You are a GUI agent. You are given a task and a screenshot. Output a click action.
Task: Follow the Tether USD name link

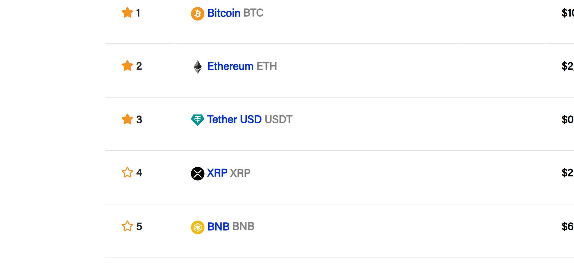(x=234, y=119)
